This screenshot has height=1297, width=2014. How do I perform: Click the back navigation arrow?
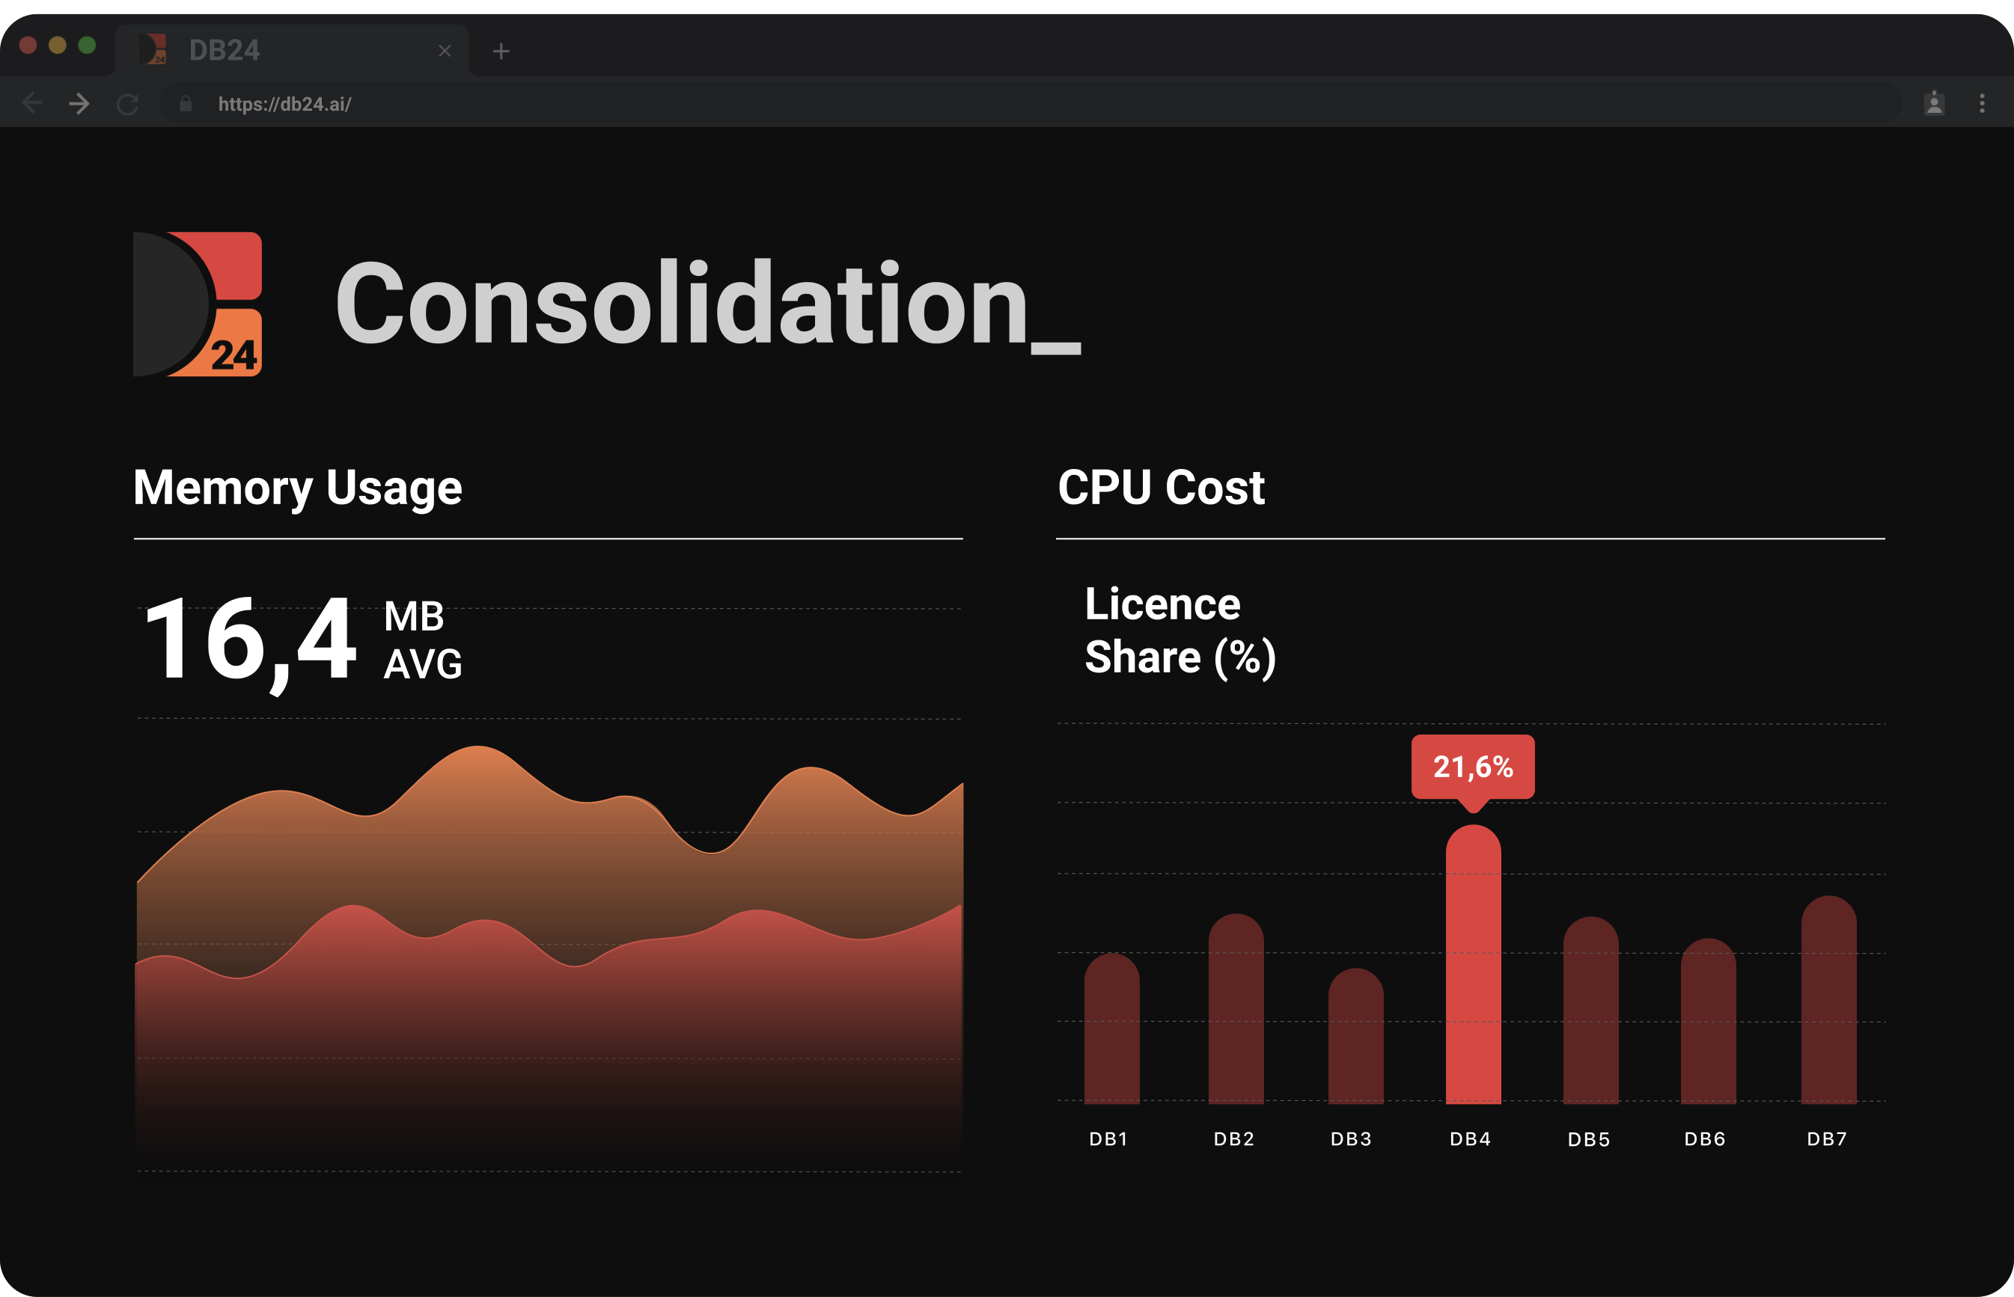[32, 103]
